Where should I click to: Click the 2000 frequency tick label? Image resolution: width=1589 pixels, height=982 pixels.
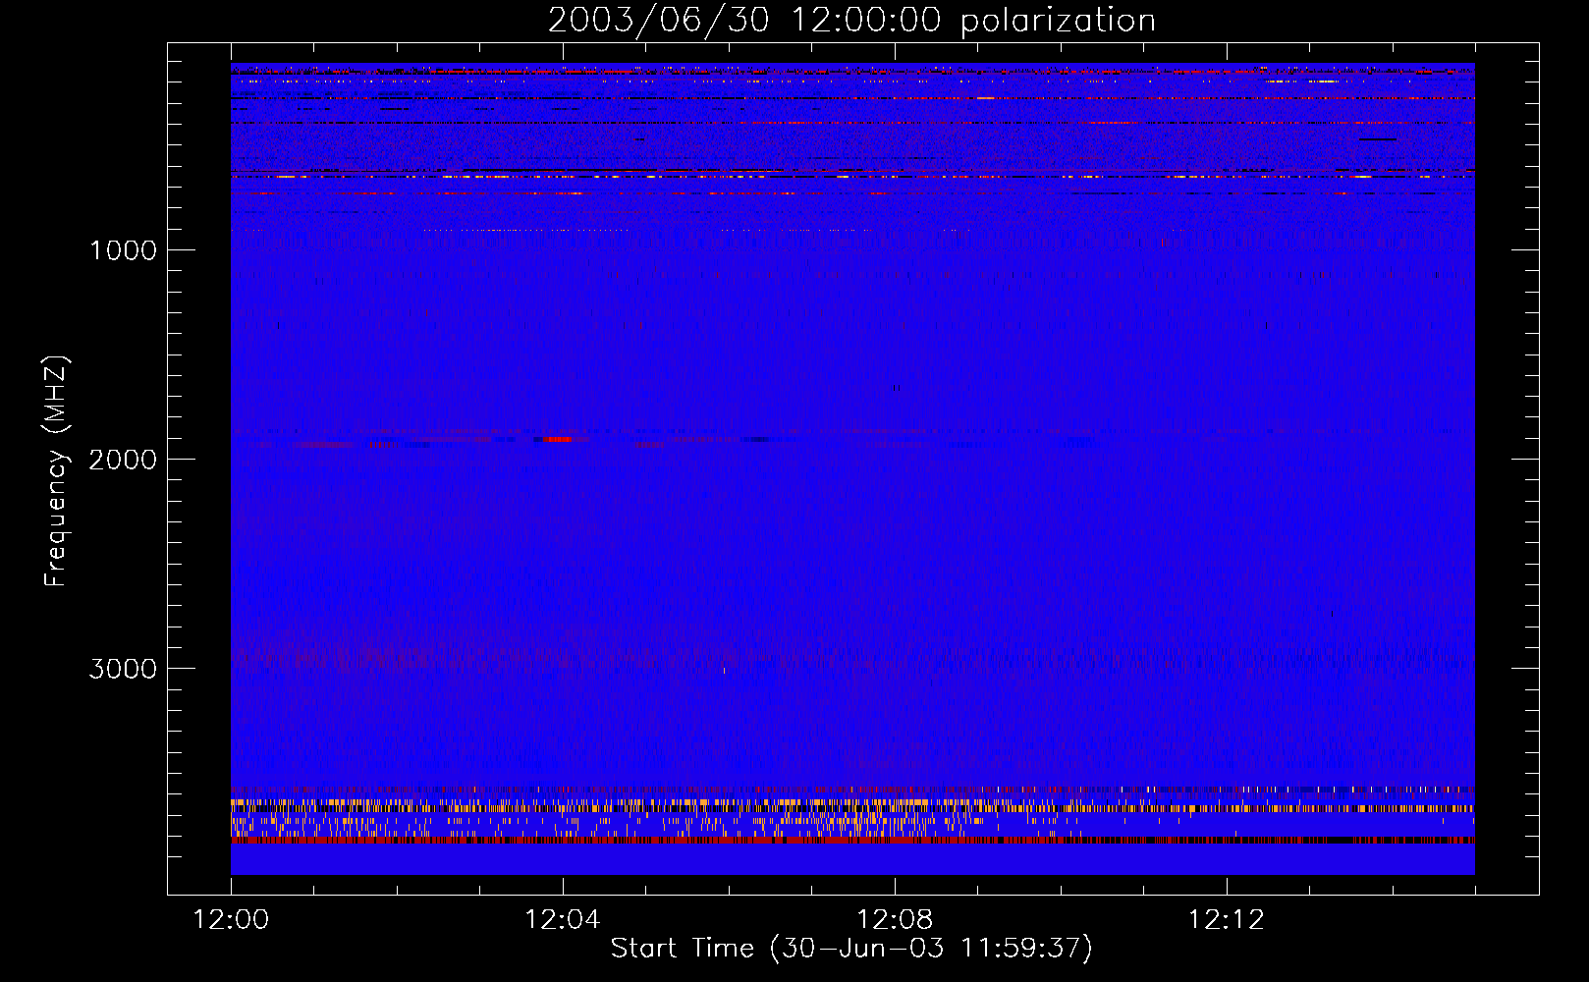coord(123,460)
